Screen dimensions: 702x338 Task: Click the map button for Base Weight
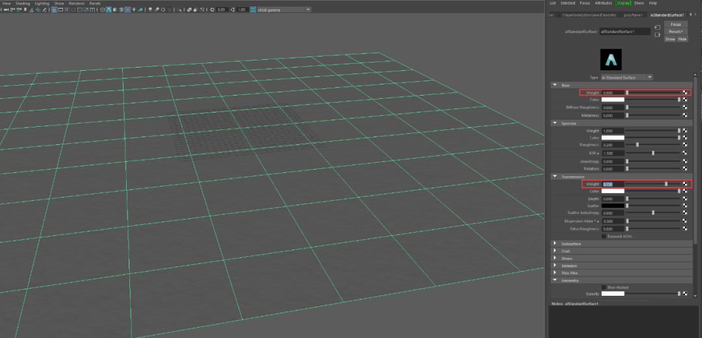tap(685, 92)
